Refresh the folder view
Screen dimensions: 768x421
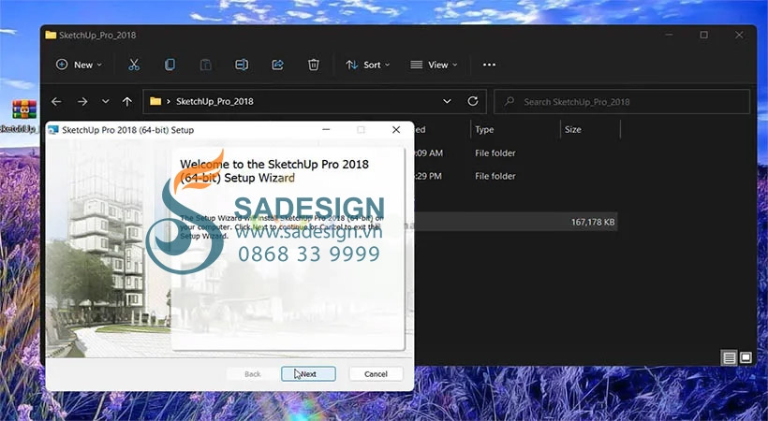click(x=473, y=101)
